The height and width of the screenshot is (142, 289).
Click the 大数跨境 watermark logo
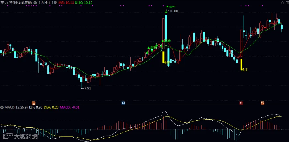click(20, 137)
